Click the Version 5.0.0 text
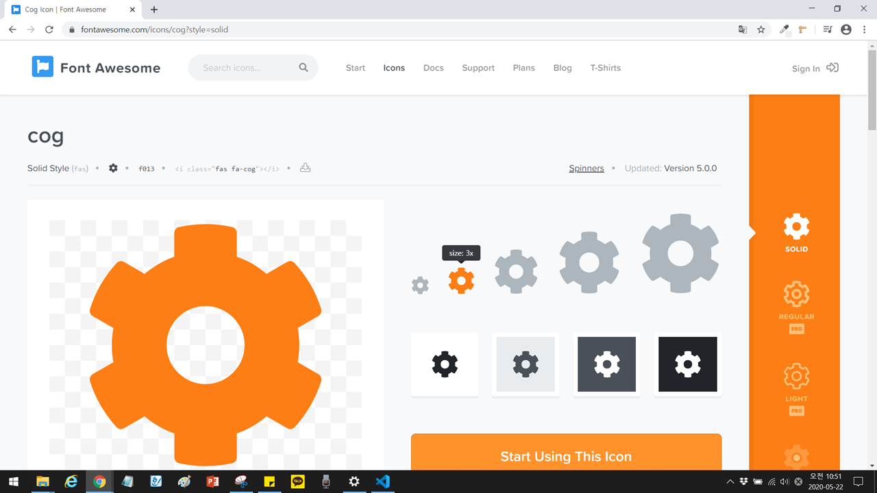The image size is (877, 493). (691, 168)
